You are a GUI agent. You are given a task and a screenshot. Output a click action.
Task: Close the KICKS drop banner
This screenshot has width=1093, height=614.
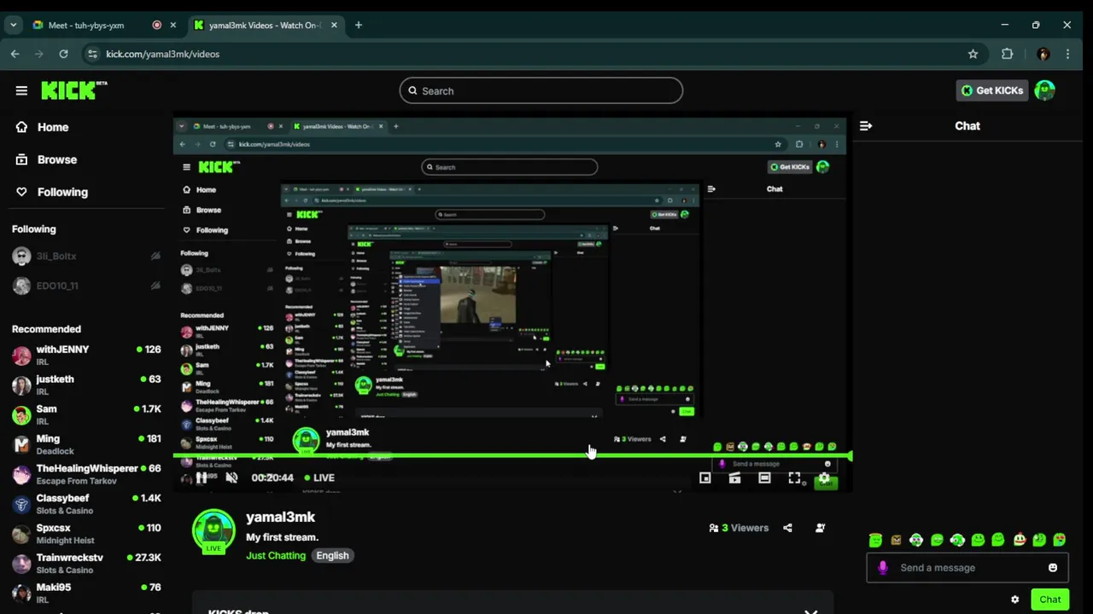(x=810, y=611)
